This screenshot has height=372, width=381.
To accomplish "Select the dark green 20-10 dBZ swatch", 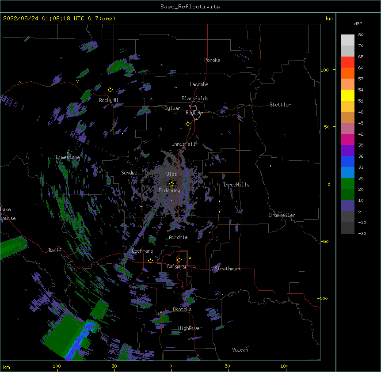I will (347, 195).
